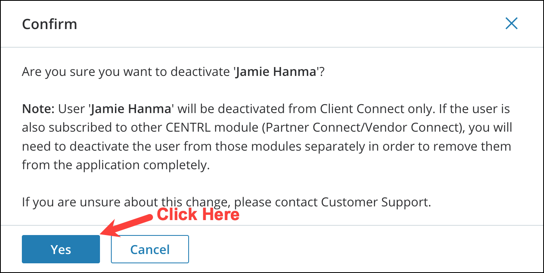
Task: Click the red Click Here annotation text
Action: pyautogui.click(x=198, y=214)
